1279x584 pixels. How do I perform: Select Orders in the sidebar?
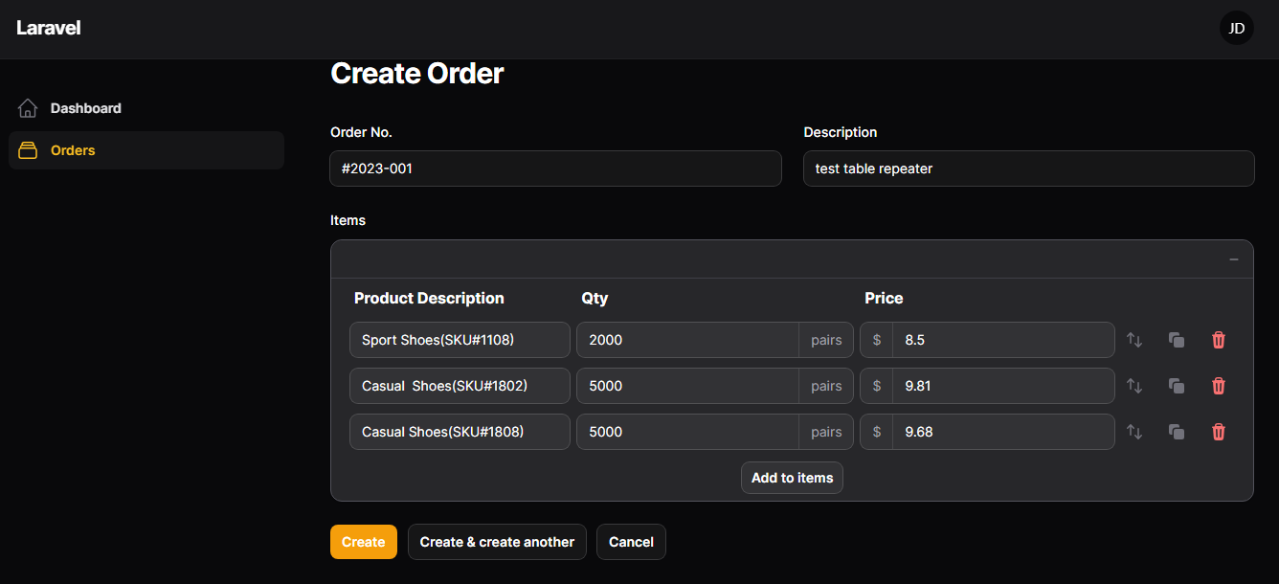(73, 150)
